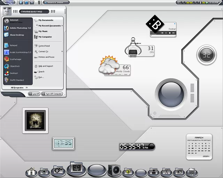Expand the My Recent Documents submenu
The image size is (223, 178).
pyautogui.click(x=49, y=25)
